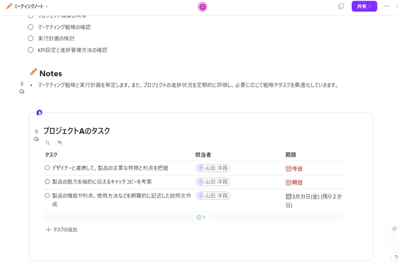
Task: Click the side panel icon at right edge
Action: click(394, 229)
